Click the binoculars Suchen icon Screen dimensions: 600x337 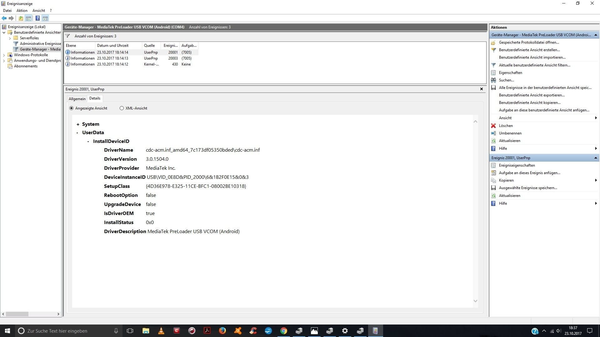tap(493, 80)
